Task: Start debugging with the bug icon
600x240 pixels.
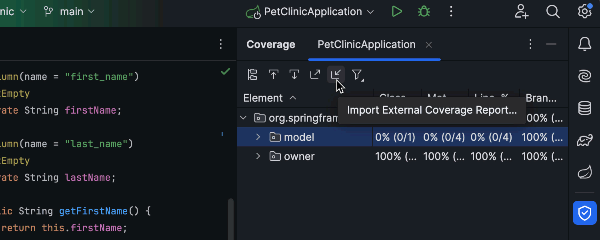Action: (424, 12)
